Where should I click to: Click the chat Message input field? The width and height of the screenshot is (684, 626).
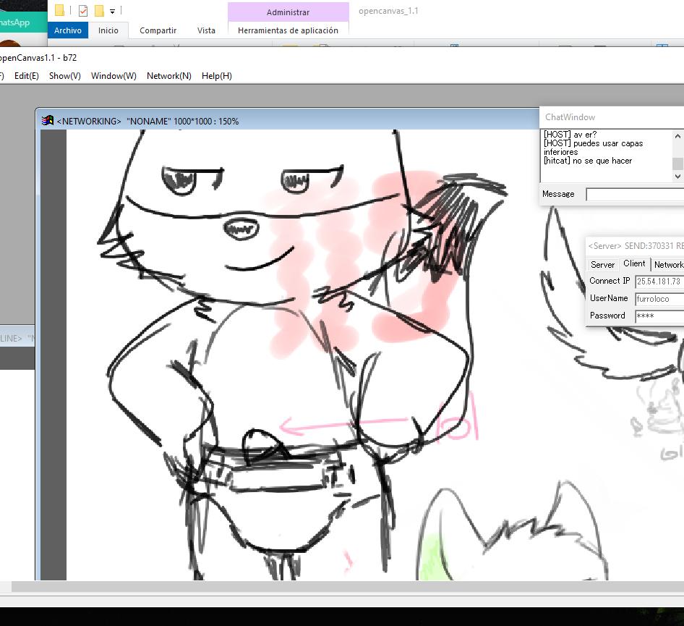point(634,195)
